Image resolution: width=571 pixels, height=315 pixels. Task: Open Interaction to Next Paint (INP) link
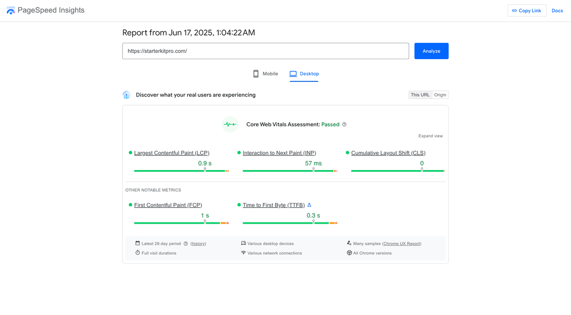tap(279, 153)
